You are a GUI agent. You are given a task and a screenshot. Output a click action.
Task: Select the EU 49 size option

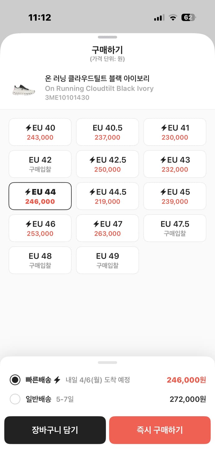pyautogui.click(x=107, y=260)
